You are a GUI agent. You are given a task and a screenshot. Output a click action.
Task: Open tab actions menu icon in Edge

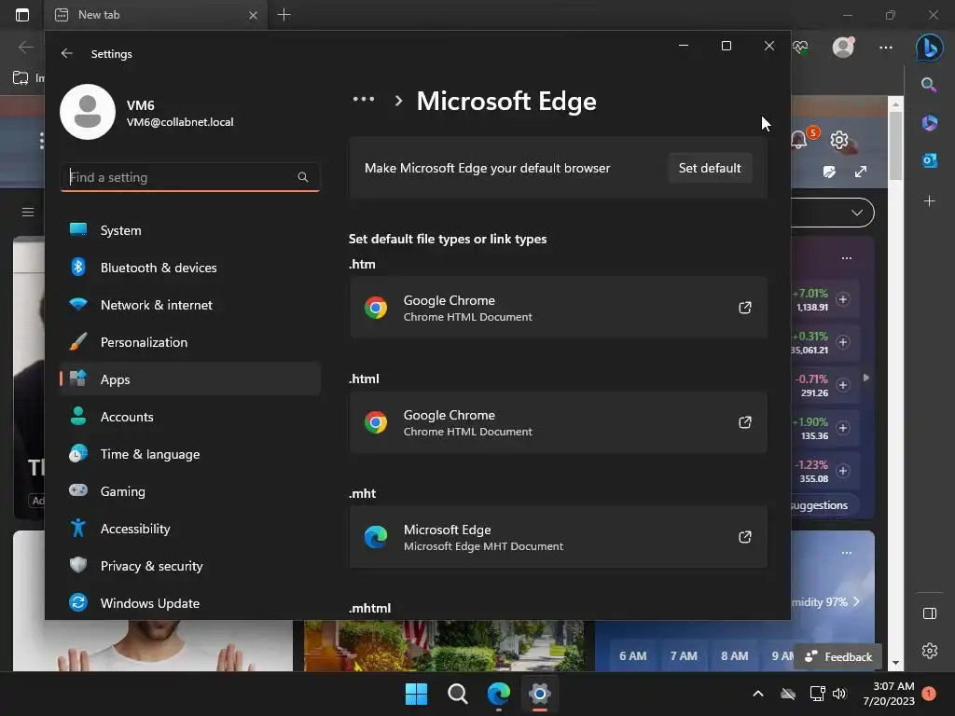pyautogui.click(x=22, y=15)
